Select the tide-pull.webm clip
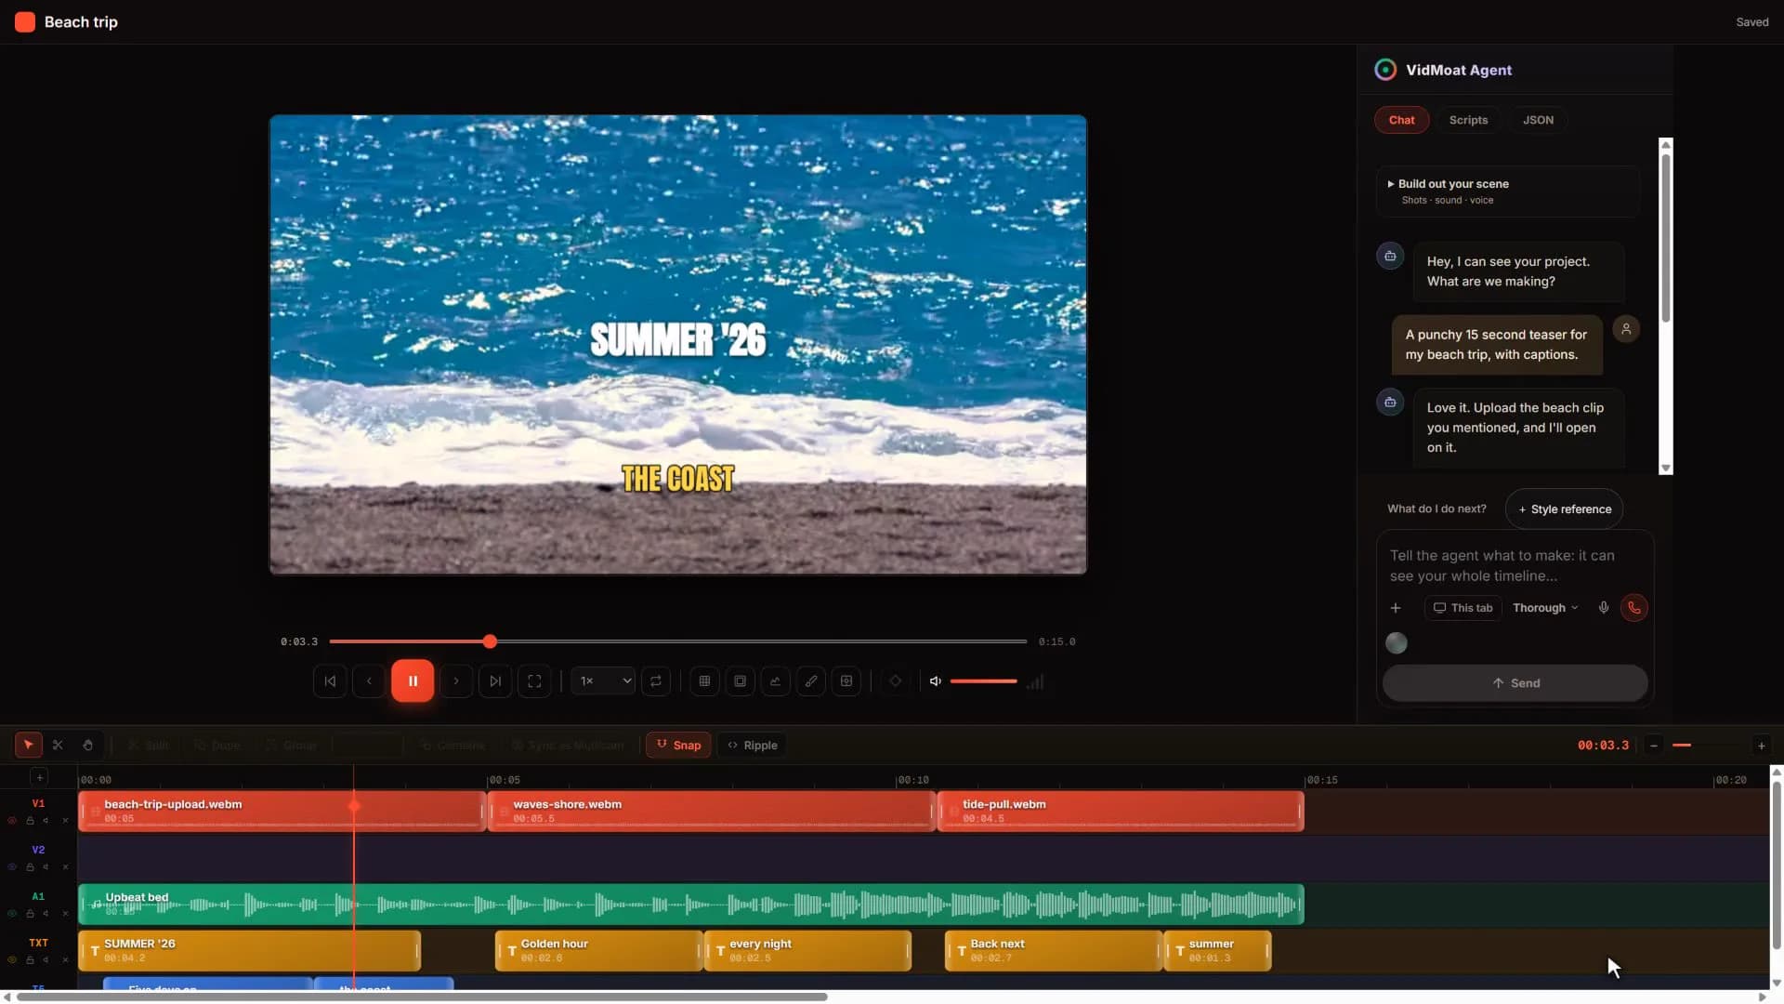 pos(1121,811)
